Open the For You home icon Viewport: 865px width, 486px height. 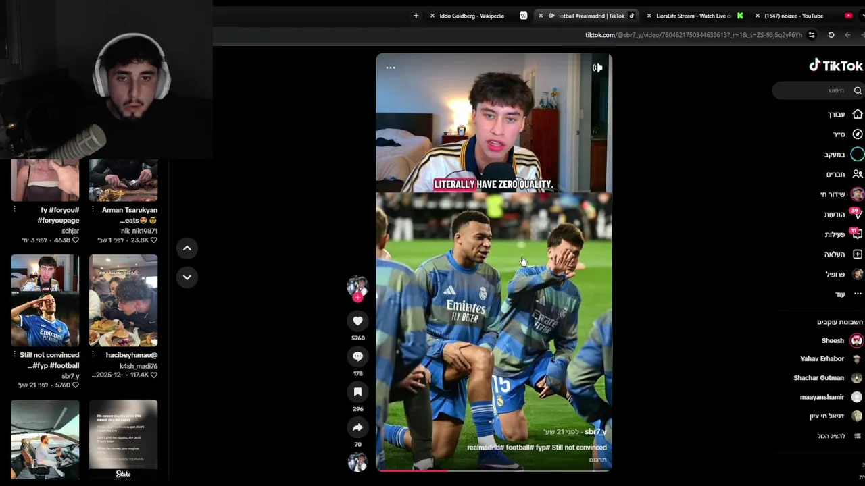[858, 114]
